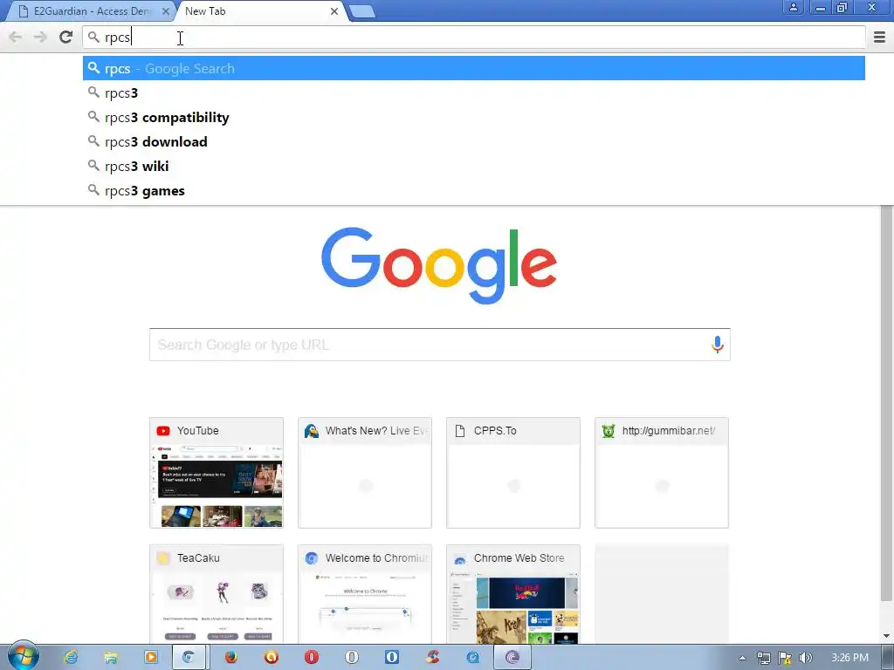Launch the silver Opera taskbar icon
The width and height of the screenshot is (894, 670).
click(x=352, y=658)
